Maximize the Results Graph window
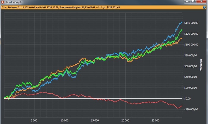Image resolution: width=208 pixels, height=124 pixels. tap(193, 1)
